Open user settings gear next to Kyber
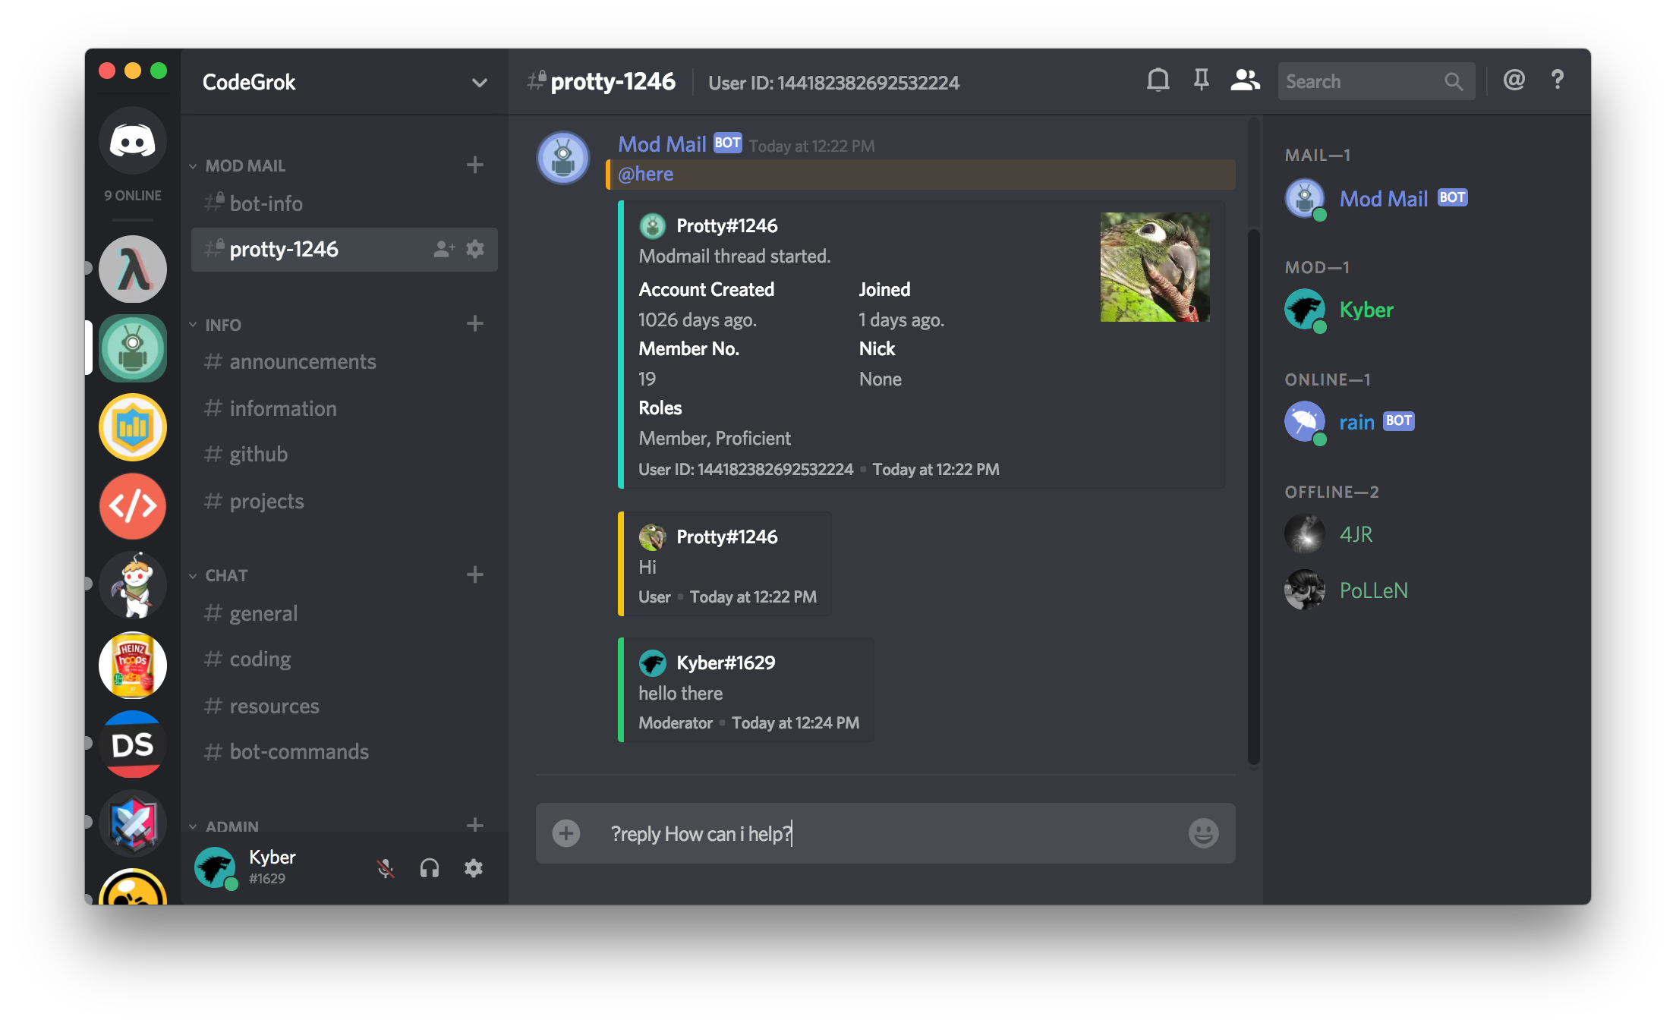The image size is (1676, 1026). coord(474,868)
